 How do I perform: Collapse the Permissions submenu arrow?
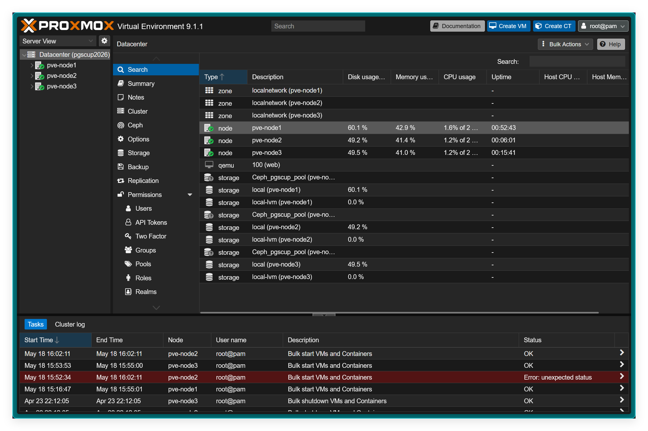pyautogui.click(x=190, y=195)
